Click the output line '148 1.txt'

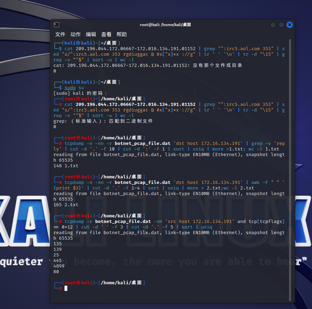[x=66, y=165]
